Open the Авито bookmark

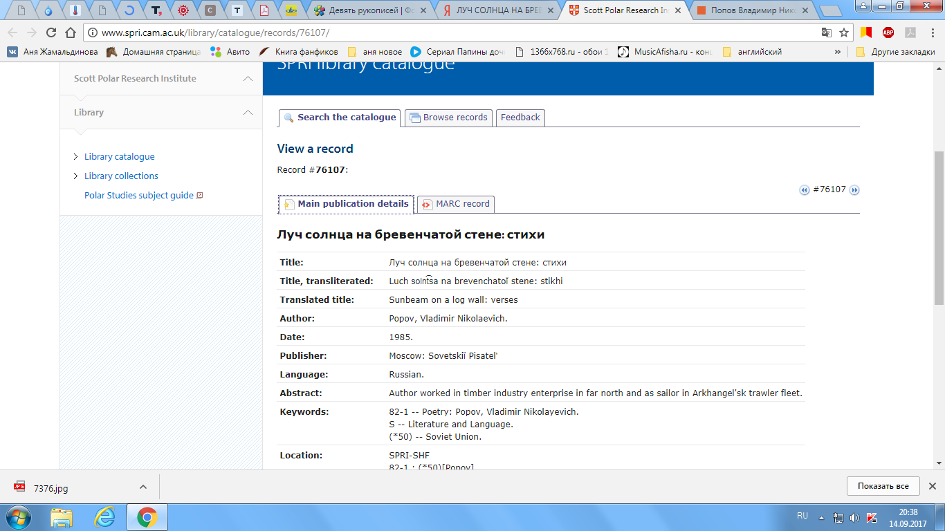pyautogui.click(x=230, y=52)
